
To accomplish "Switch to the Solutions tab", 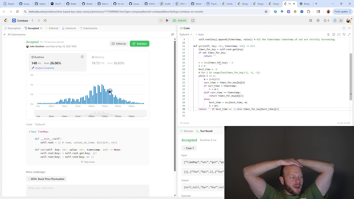I will (69, 28).
